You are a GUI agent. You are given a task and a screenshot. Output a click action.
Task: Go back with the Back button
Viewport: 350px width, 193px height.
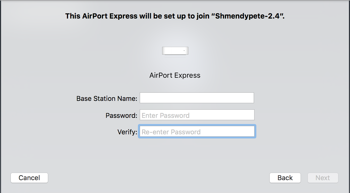point(285,178)
